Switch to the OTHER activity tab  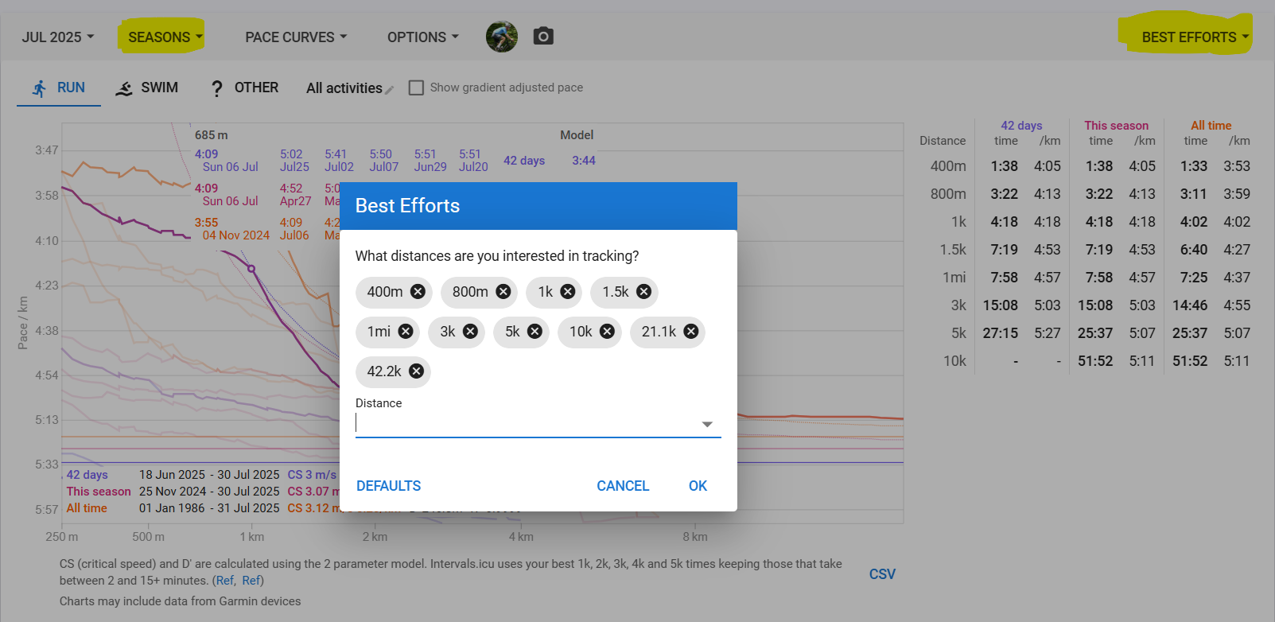(x=243, y=87)
